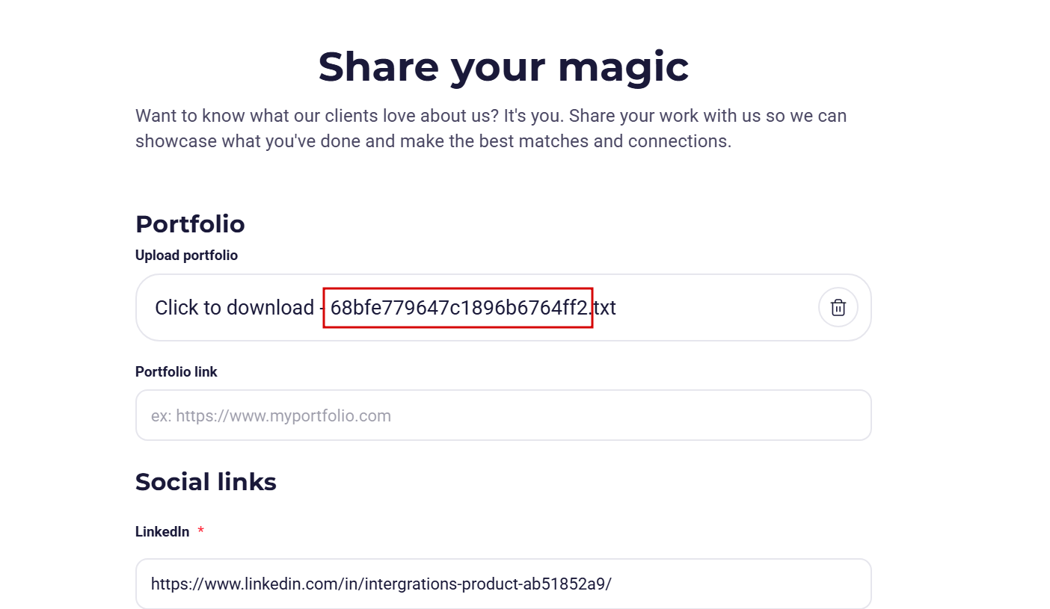The height and width of the screenshot is (609, 1050).
Task: Click the blank area inside the upload portfolio box
Action: (716, 308)
